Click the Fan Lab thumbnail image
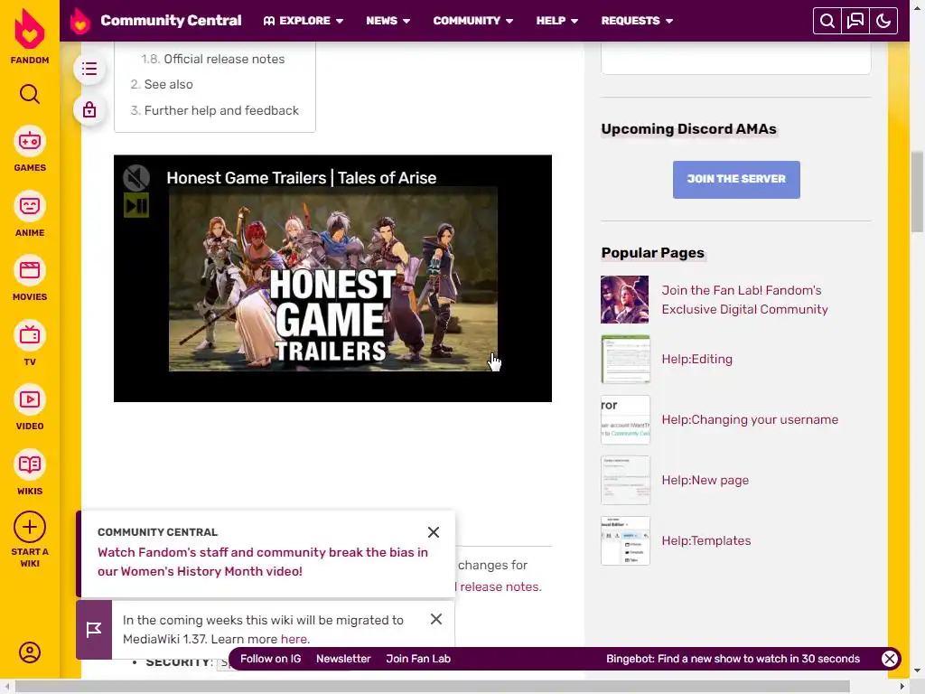 [625, 299]
